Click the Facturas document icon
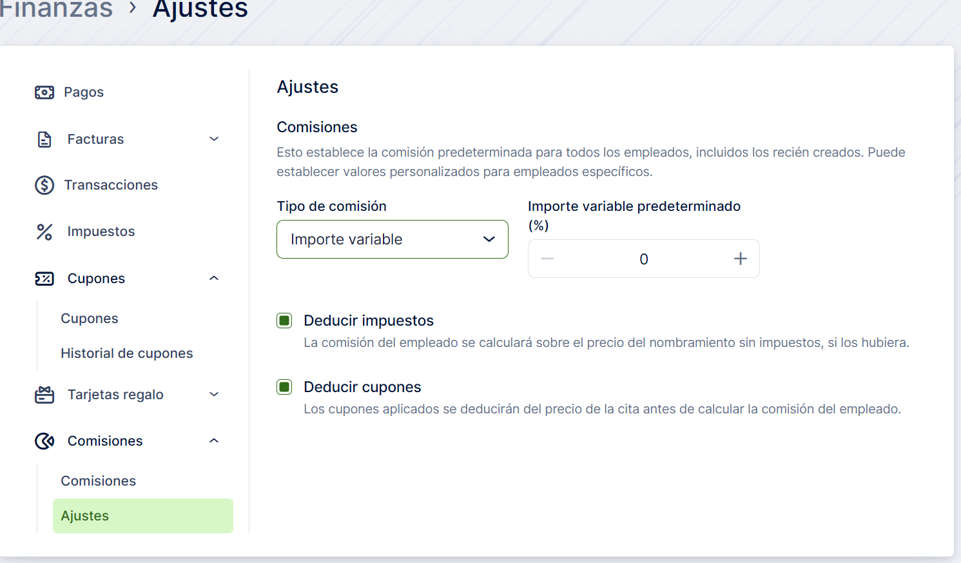Viewport: 961px width, 563px height. pyautogui.click(x=44, y=139)
